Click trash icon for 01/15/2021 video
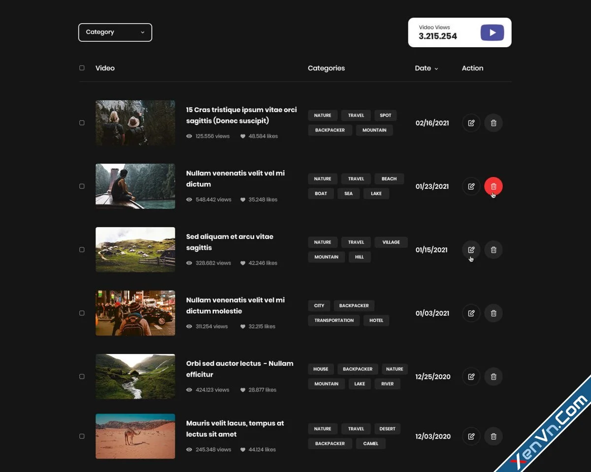The height and width of the screenshot is (472, 591). 493,250
